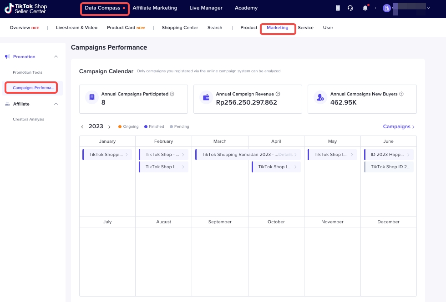Go to previous year in calendar
This screenshot has height=302, width=446.
(x=82, y=127)
